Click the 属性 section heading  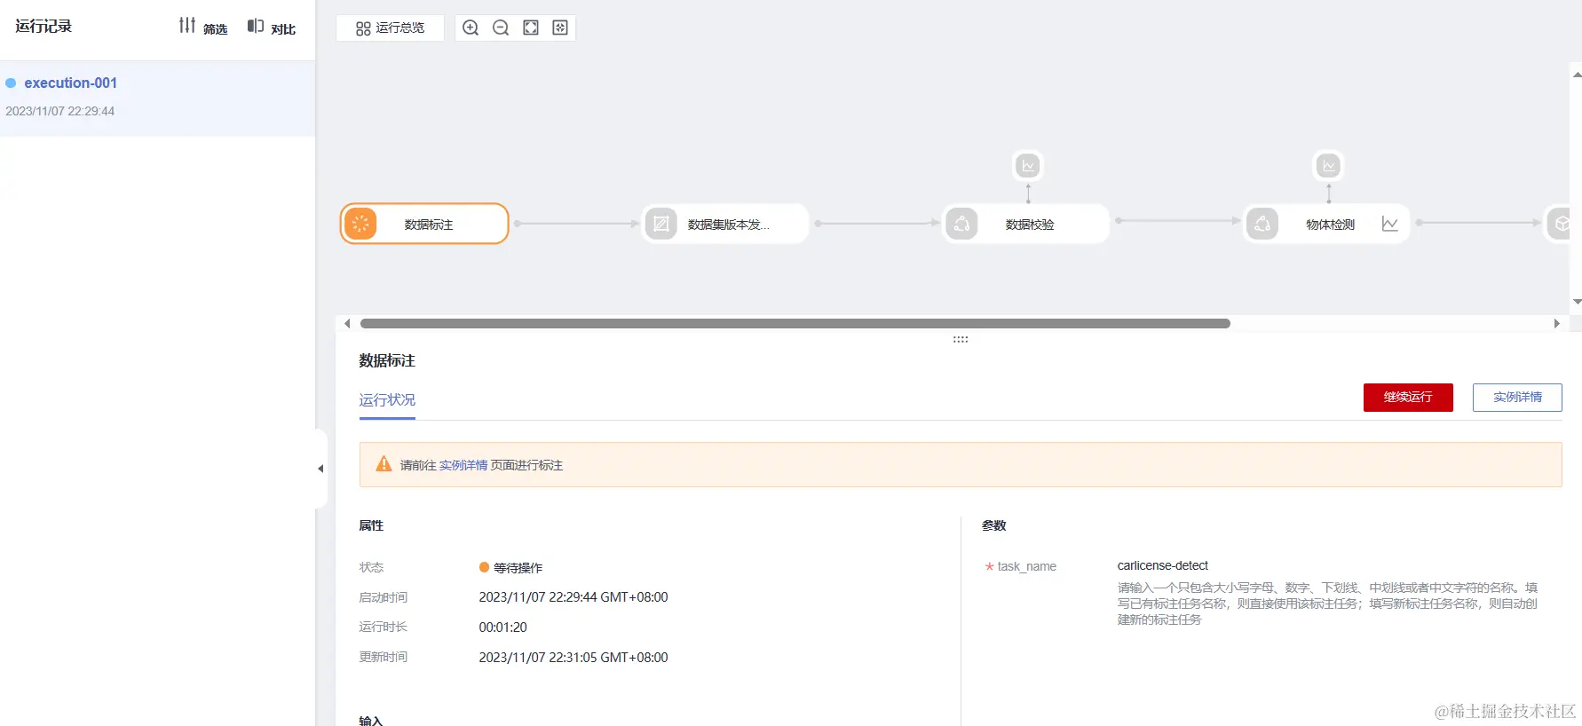[371, 525]
